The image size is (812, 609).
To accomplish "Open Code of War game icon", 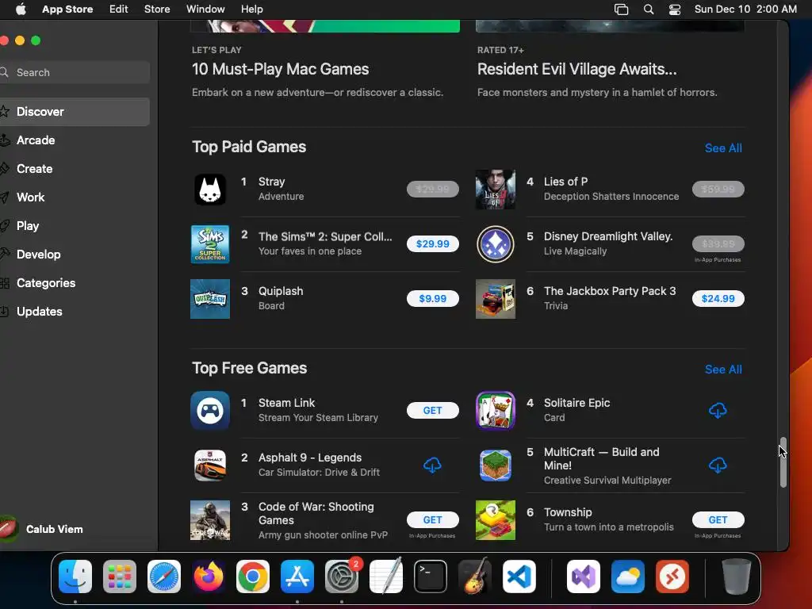I will pos(209,520).
